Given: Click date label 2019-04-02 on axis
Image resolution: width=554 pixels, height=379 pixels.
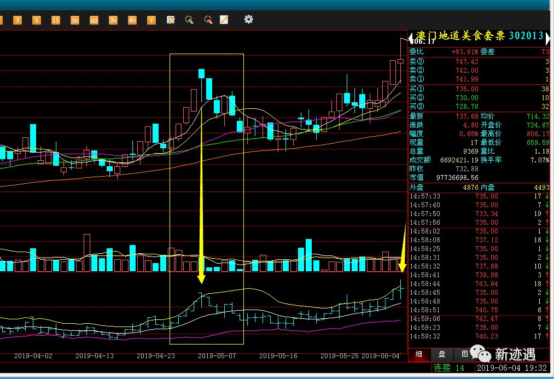Looking at the screenshot, I should (x=33, y=356).
